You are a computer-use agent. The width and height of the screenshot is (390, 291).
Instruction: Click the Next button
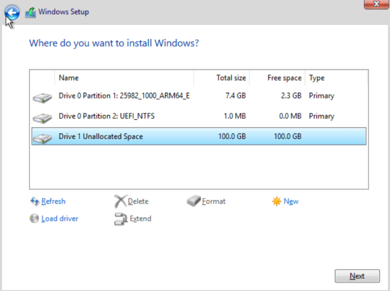357,276
